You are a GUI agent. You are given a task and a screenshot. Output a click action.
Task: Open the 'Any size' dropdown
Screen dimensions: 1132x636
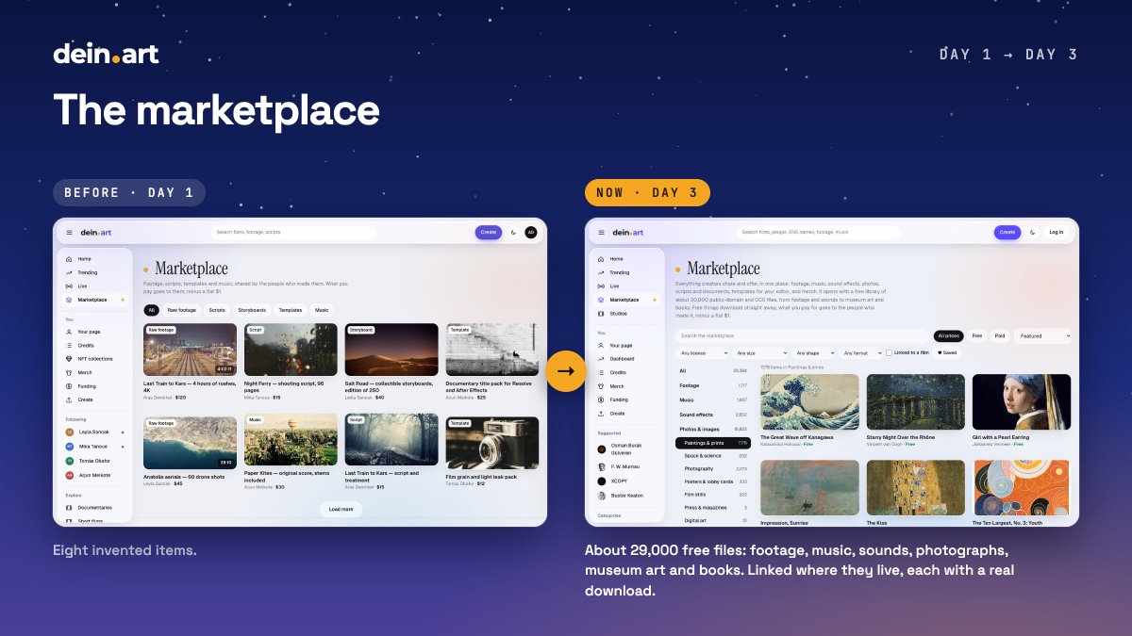pyautogui.click(x=761, y=352)
